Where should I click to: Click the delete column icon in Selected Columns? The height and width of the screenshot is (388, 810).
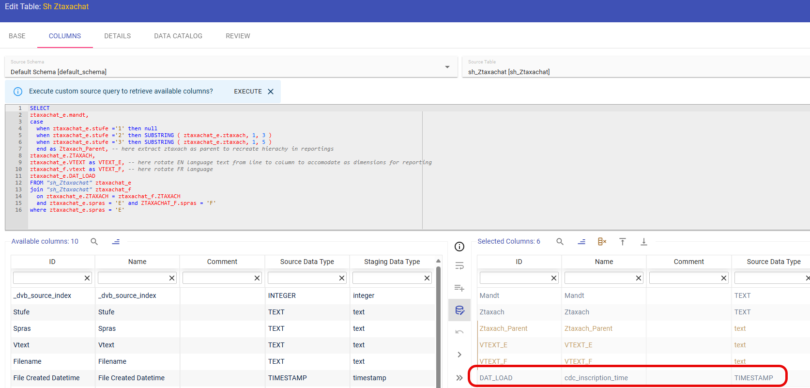[602, 242]
